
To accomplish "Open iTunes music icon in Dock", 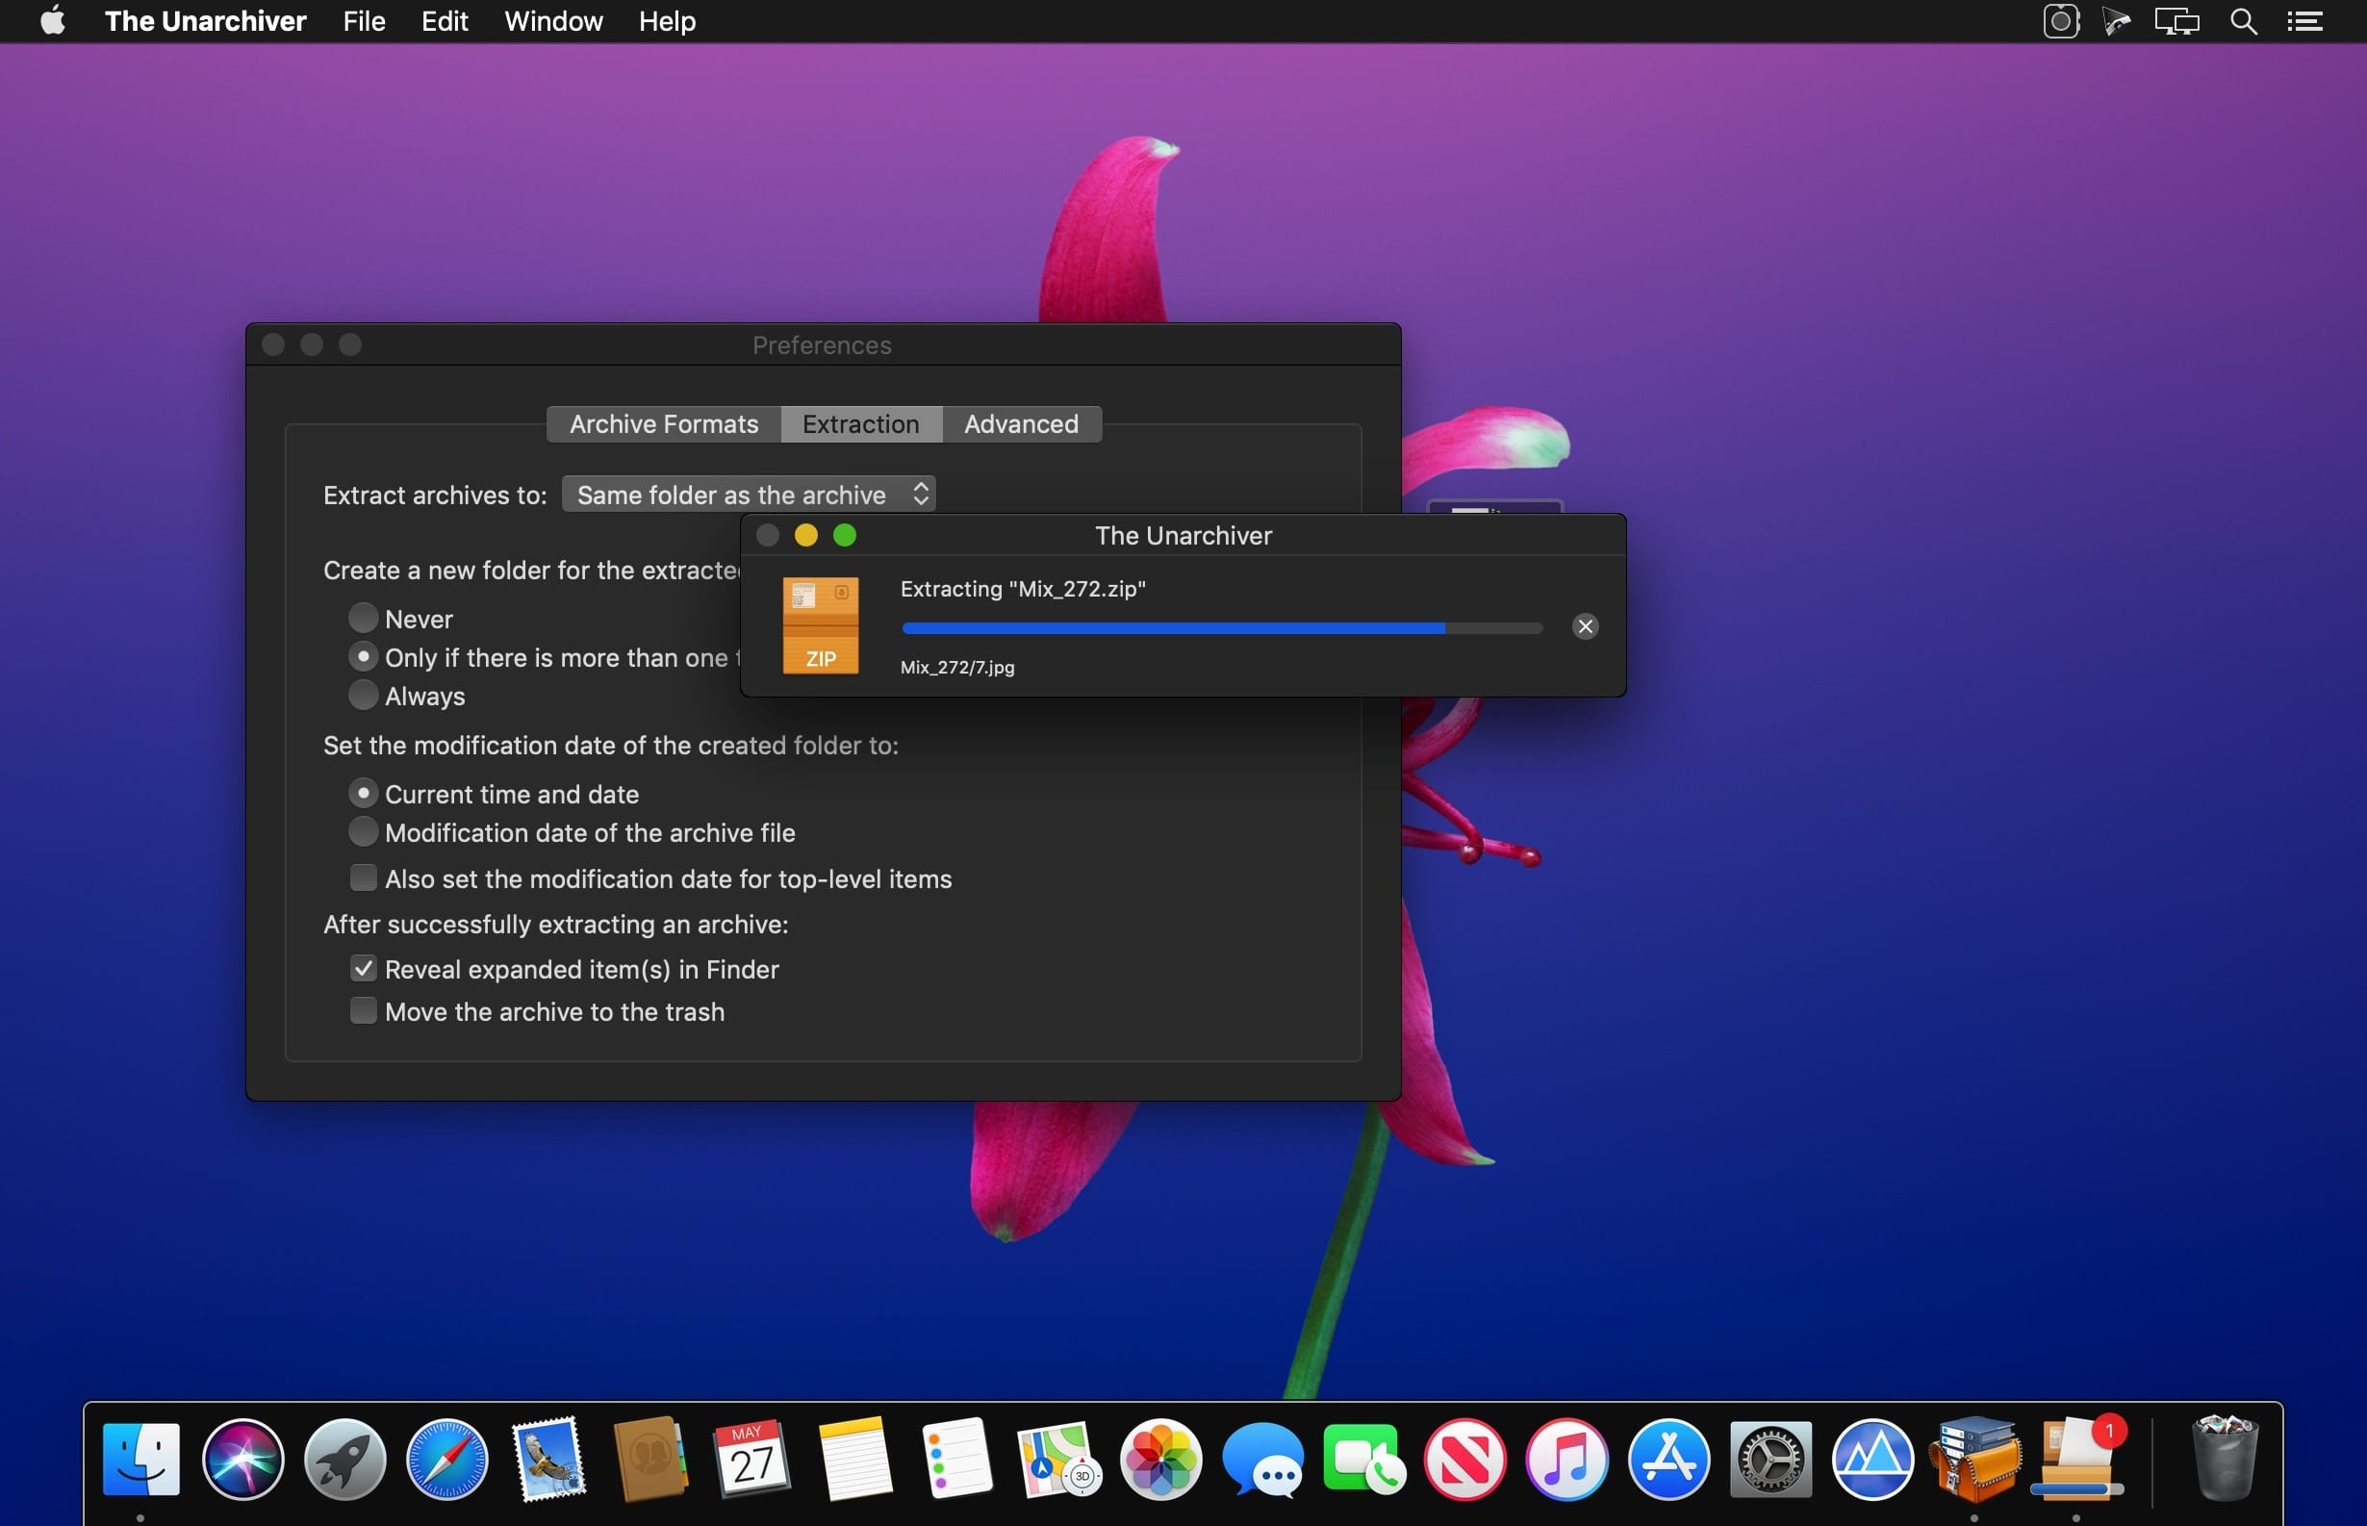I will click(x=1567, y=1460).
